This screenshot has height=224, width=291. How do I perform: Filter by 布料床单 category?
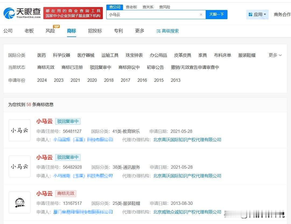[223, 55]
